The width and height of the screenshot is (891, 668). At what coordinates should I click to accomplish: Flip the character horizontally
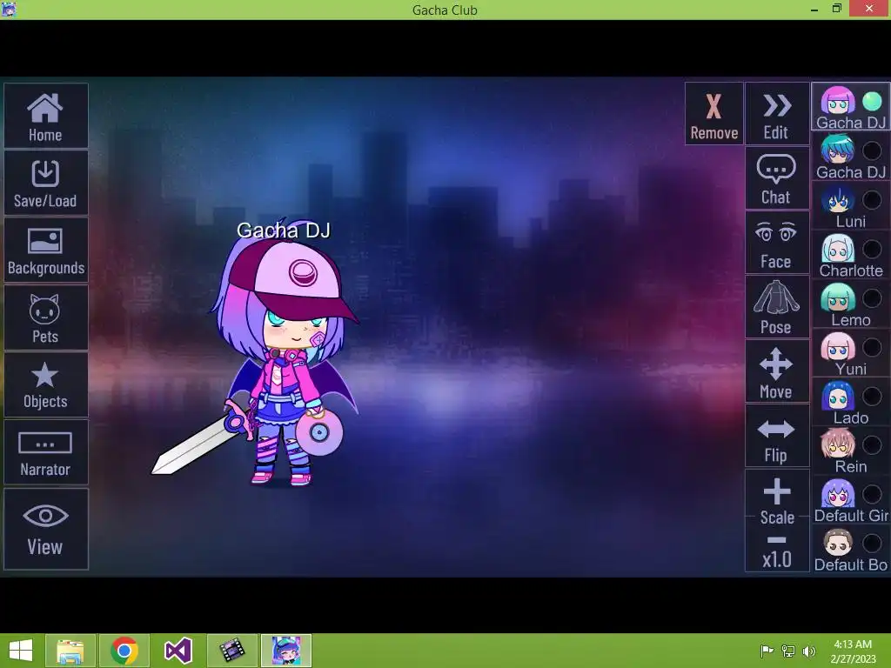point(777,437)
